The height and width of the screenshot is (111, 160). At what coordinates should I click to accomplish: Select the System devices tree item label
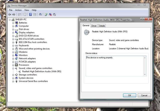click(26, 78)
